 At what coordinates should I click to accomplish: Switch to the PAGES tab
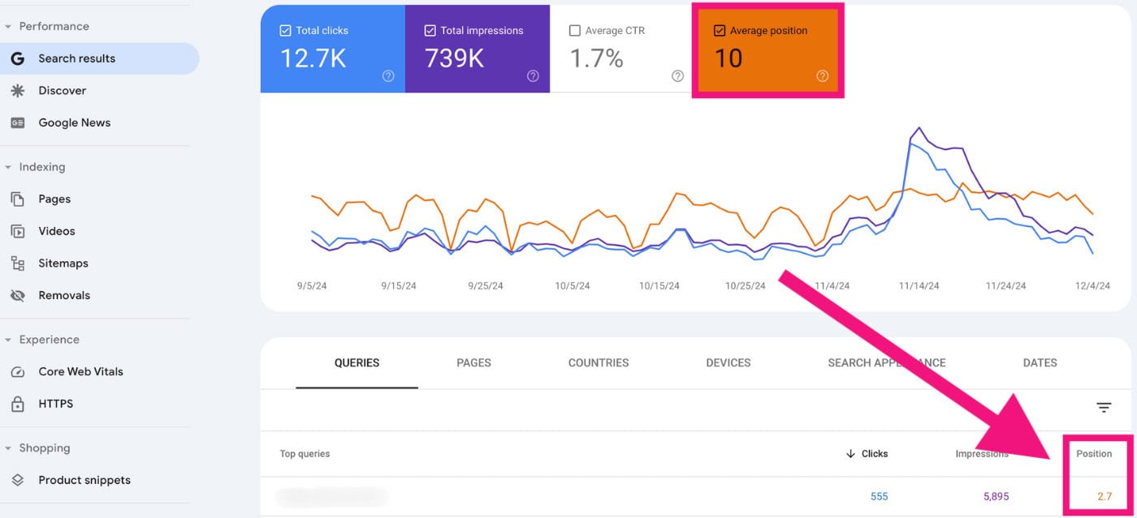[473, 363]
